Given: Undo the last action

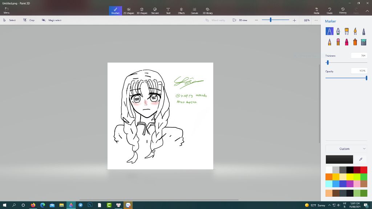Looking at the screenshot, I should (x=329, y=11).
